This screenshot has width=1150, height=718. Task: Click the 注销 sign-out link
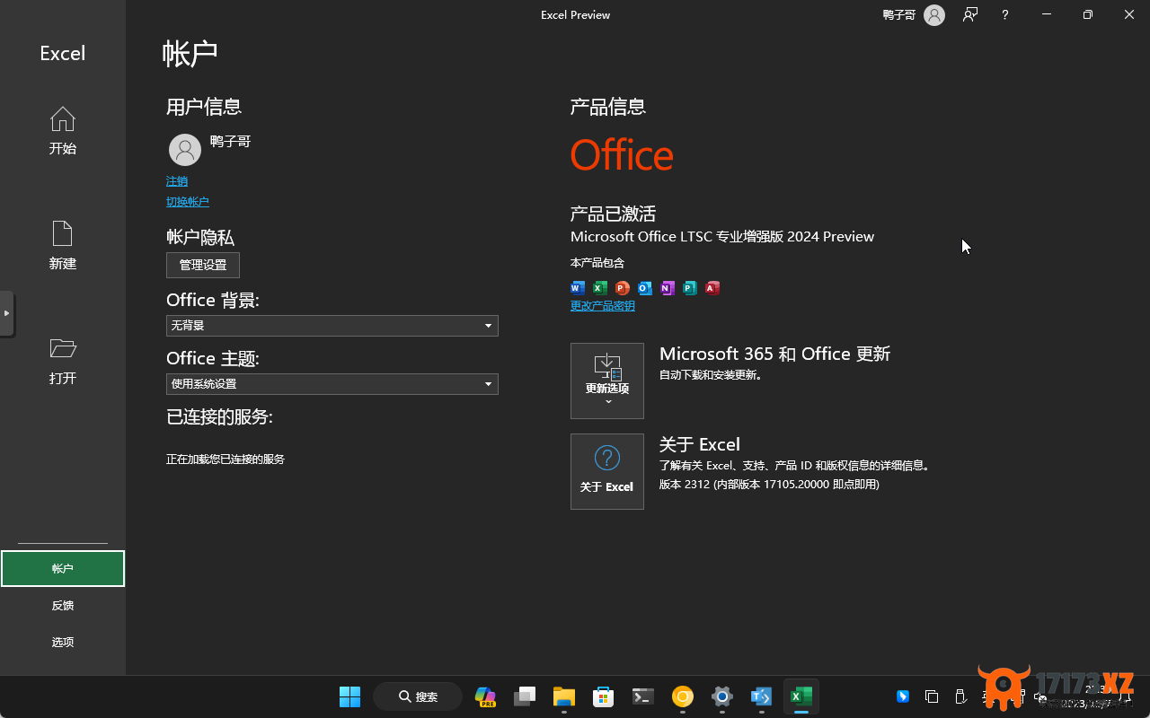pyautogui.click(x=177, y=181)
